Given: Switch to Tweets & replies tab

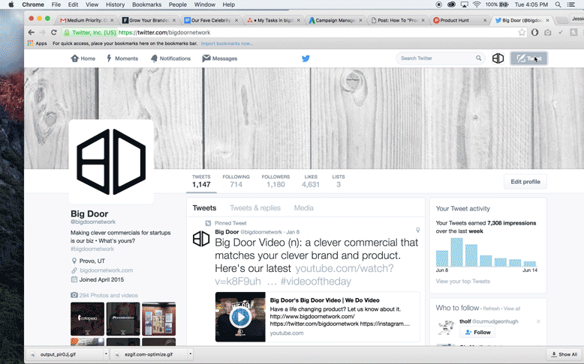Looking at the screenshot, I should (255, 208).
